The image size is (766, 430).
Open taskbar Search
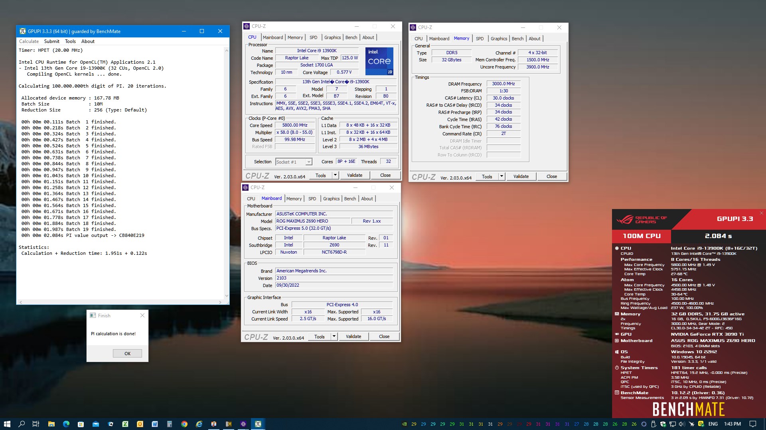22,424
